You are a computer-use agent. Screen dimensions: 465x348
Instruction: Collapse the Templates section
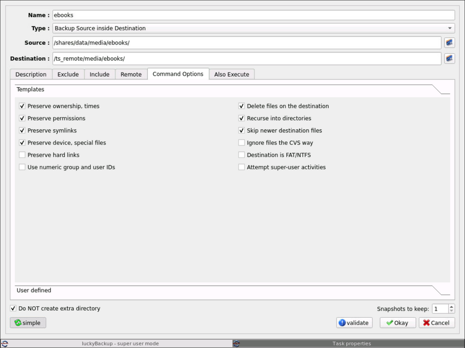pyautogui.click(x=232, y=90)
